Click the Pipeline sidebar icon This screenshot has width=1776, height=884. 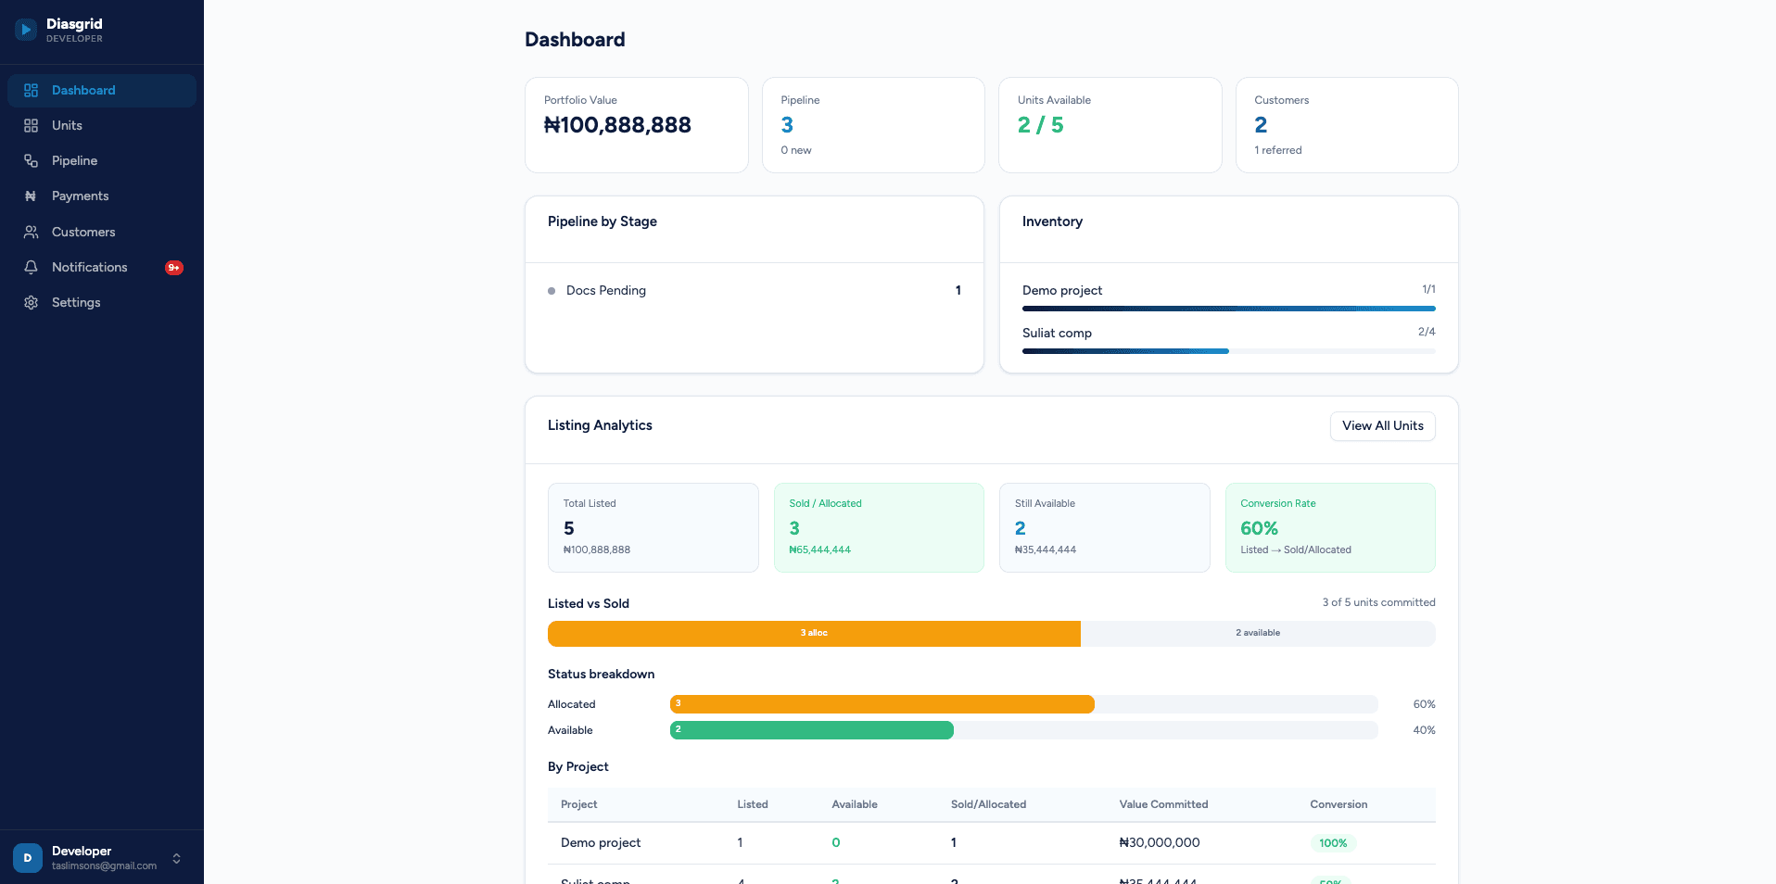pyautogui.click(x=31, y=160)
